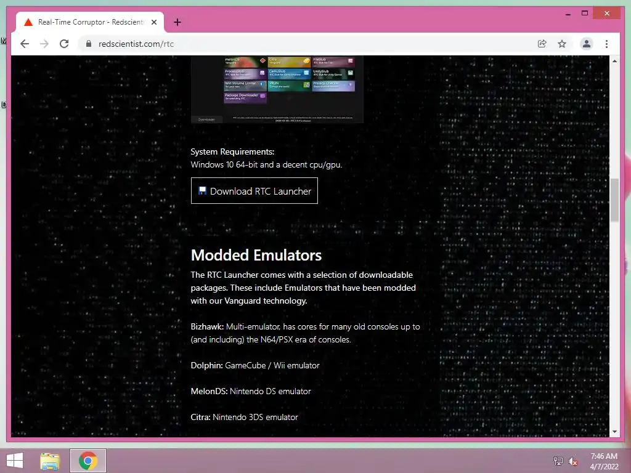The width and height of the screenshot is (631, 473).
Task: Click the scrollbar down arrow
Action: click(614, 432)
